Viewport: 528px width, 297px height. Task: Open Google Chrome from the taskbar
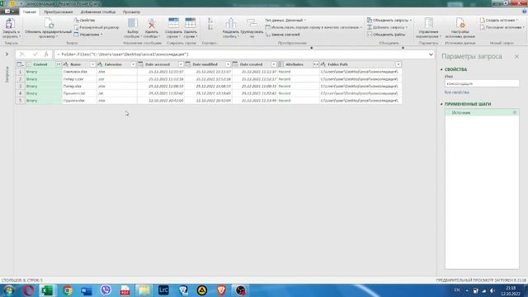click(x=68, y=290)
